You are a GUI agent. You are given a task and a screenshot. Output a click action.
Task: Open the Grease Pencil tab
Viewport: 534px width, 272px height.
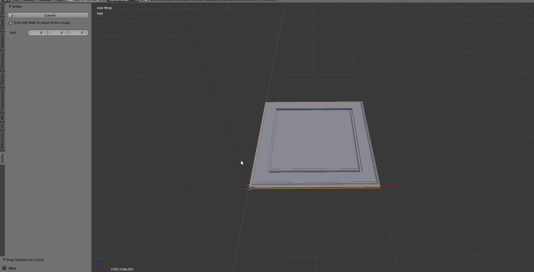(x=3, y=100)
